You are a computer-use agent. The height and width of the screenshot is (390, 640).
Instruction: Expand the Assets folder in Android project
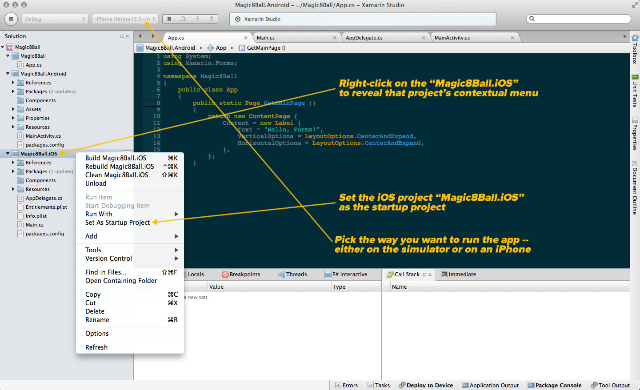click(13, 109)
